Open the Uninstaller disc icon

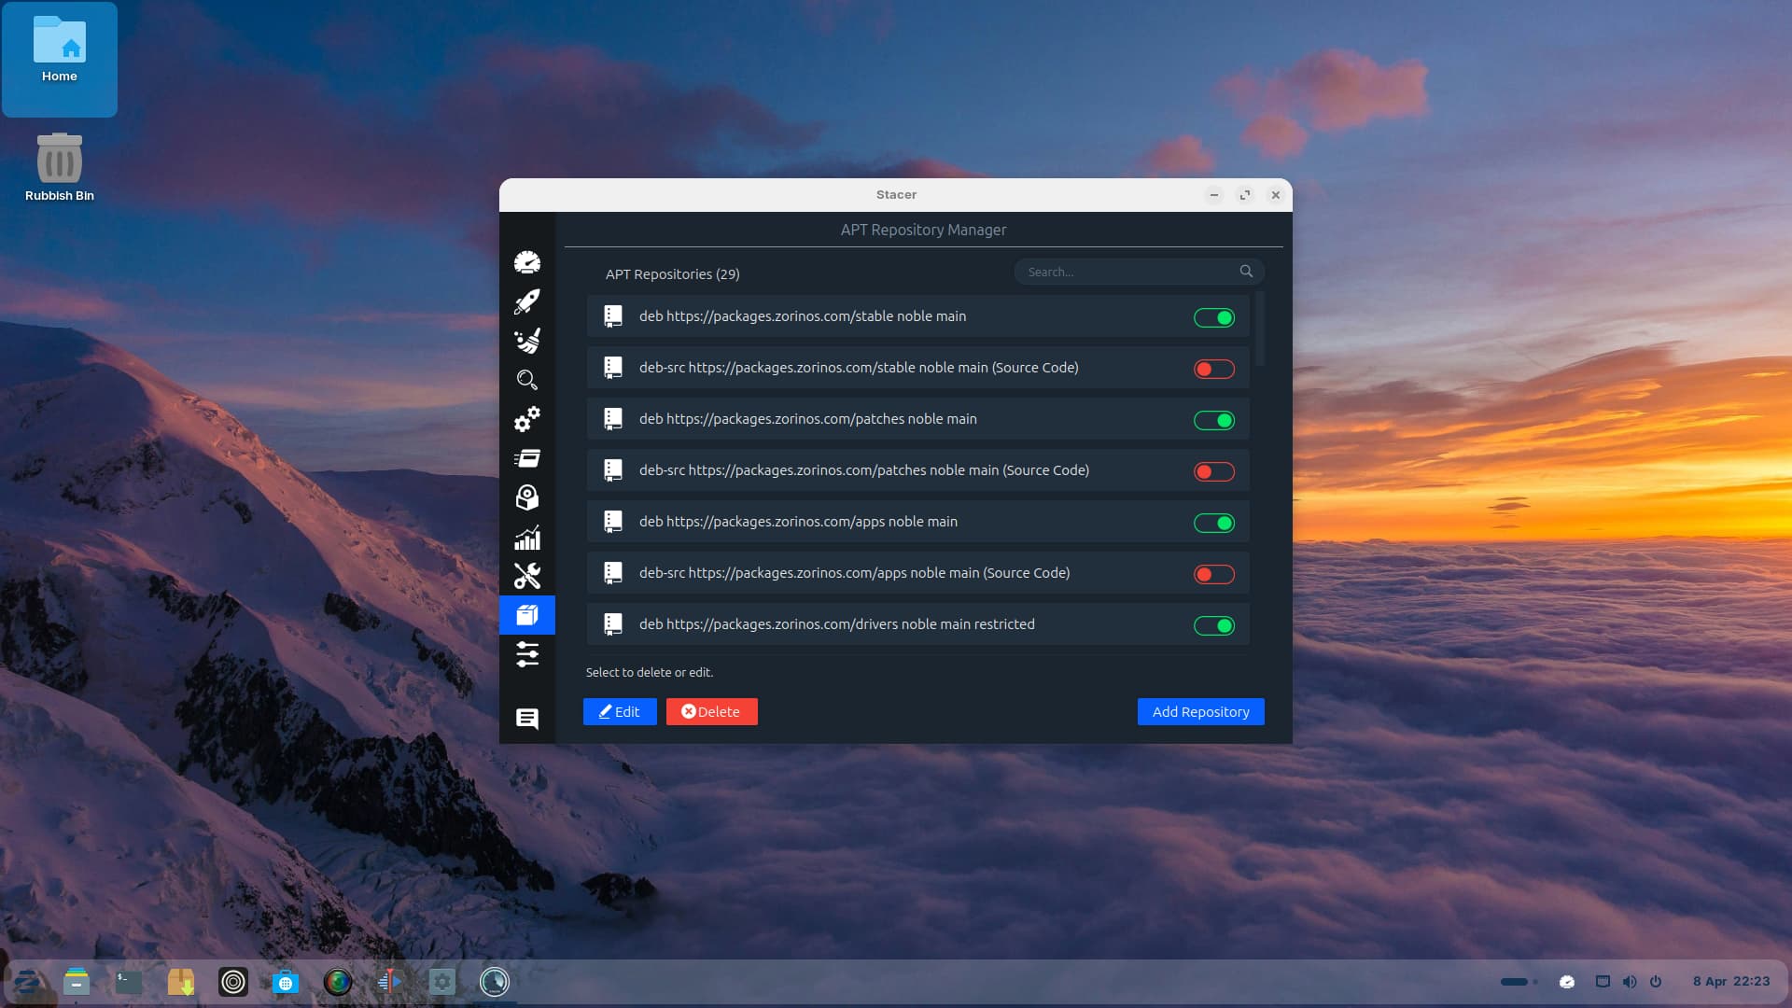pos(527,497)
